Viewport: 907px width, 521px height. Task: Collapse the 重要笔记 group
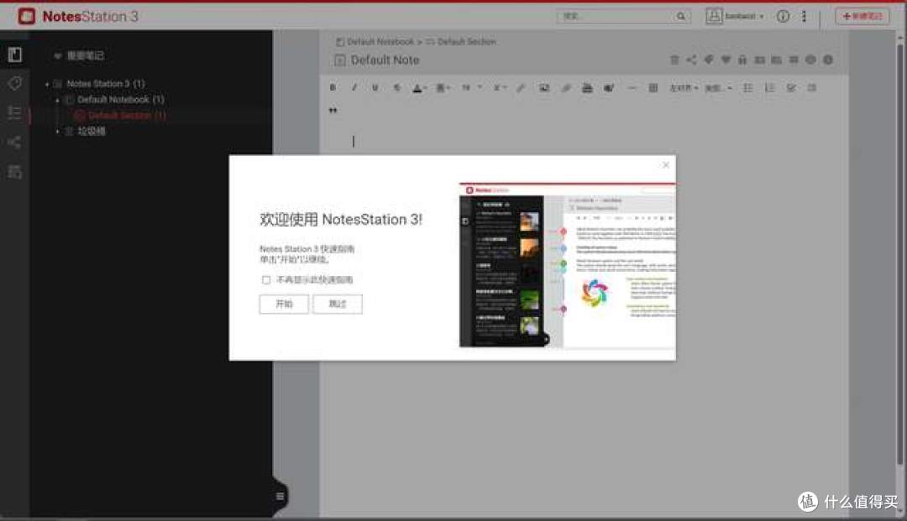click(57, 56)
